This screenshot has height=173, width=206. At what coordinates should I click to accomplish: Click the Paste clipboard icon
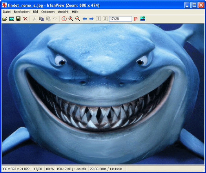tap(48, 19)
